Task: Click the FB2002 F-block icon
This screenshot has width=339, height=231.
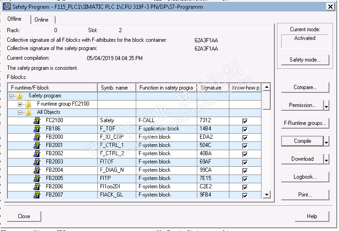Action: click(x=37, y=153)
